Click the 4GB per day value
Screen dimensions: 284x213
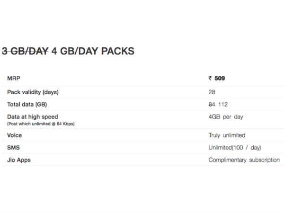click(226, 117)
